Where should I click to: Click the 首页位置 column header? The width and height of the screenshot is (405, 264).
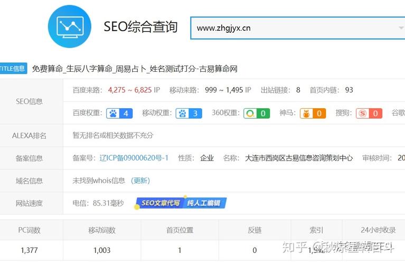tap(180, 230)
